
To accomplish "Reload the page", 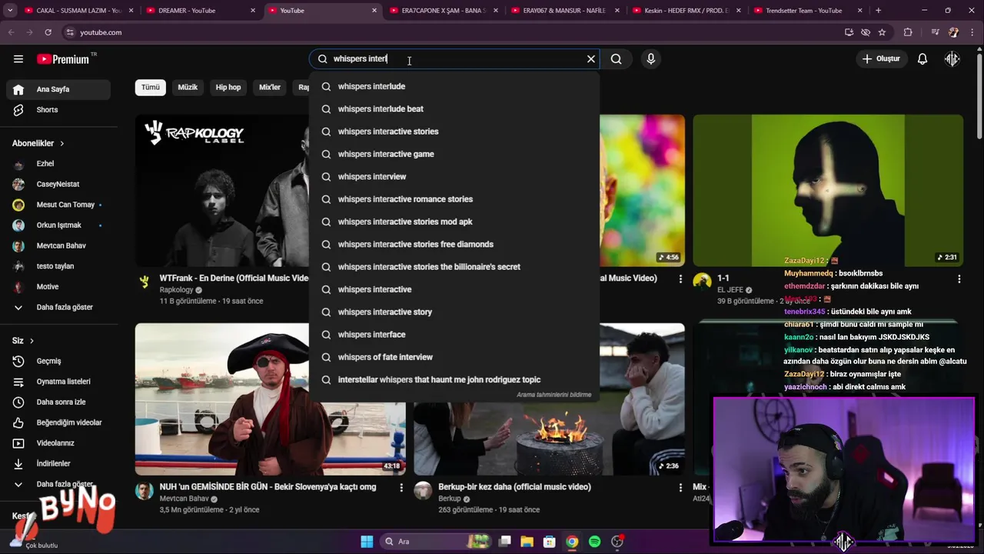I will coord(48,32).
